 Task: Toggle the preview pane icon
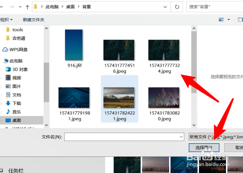240,20
